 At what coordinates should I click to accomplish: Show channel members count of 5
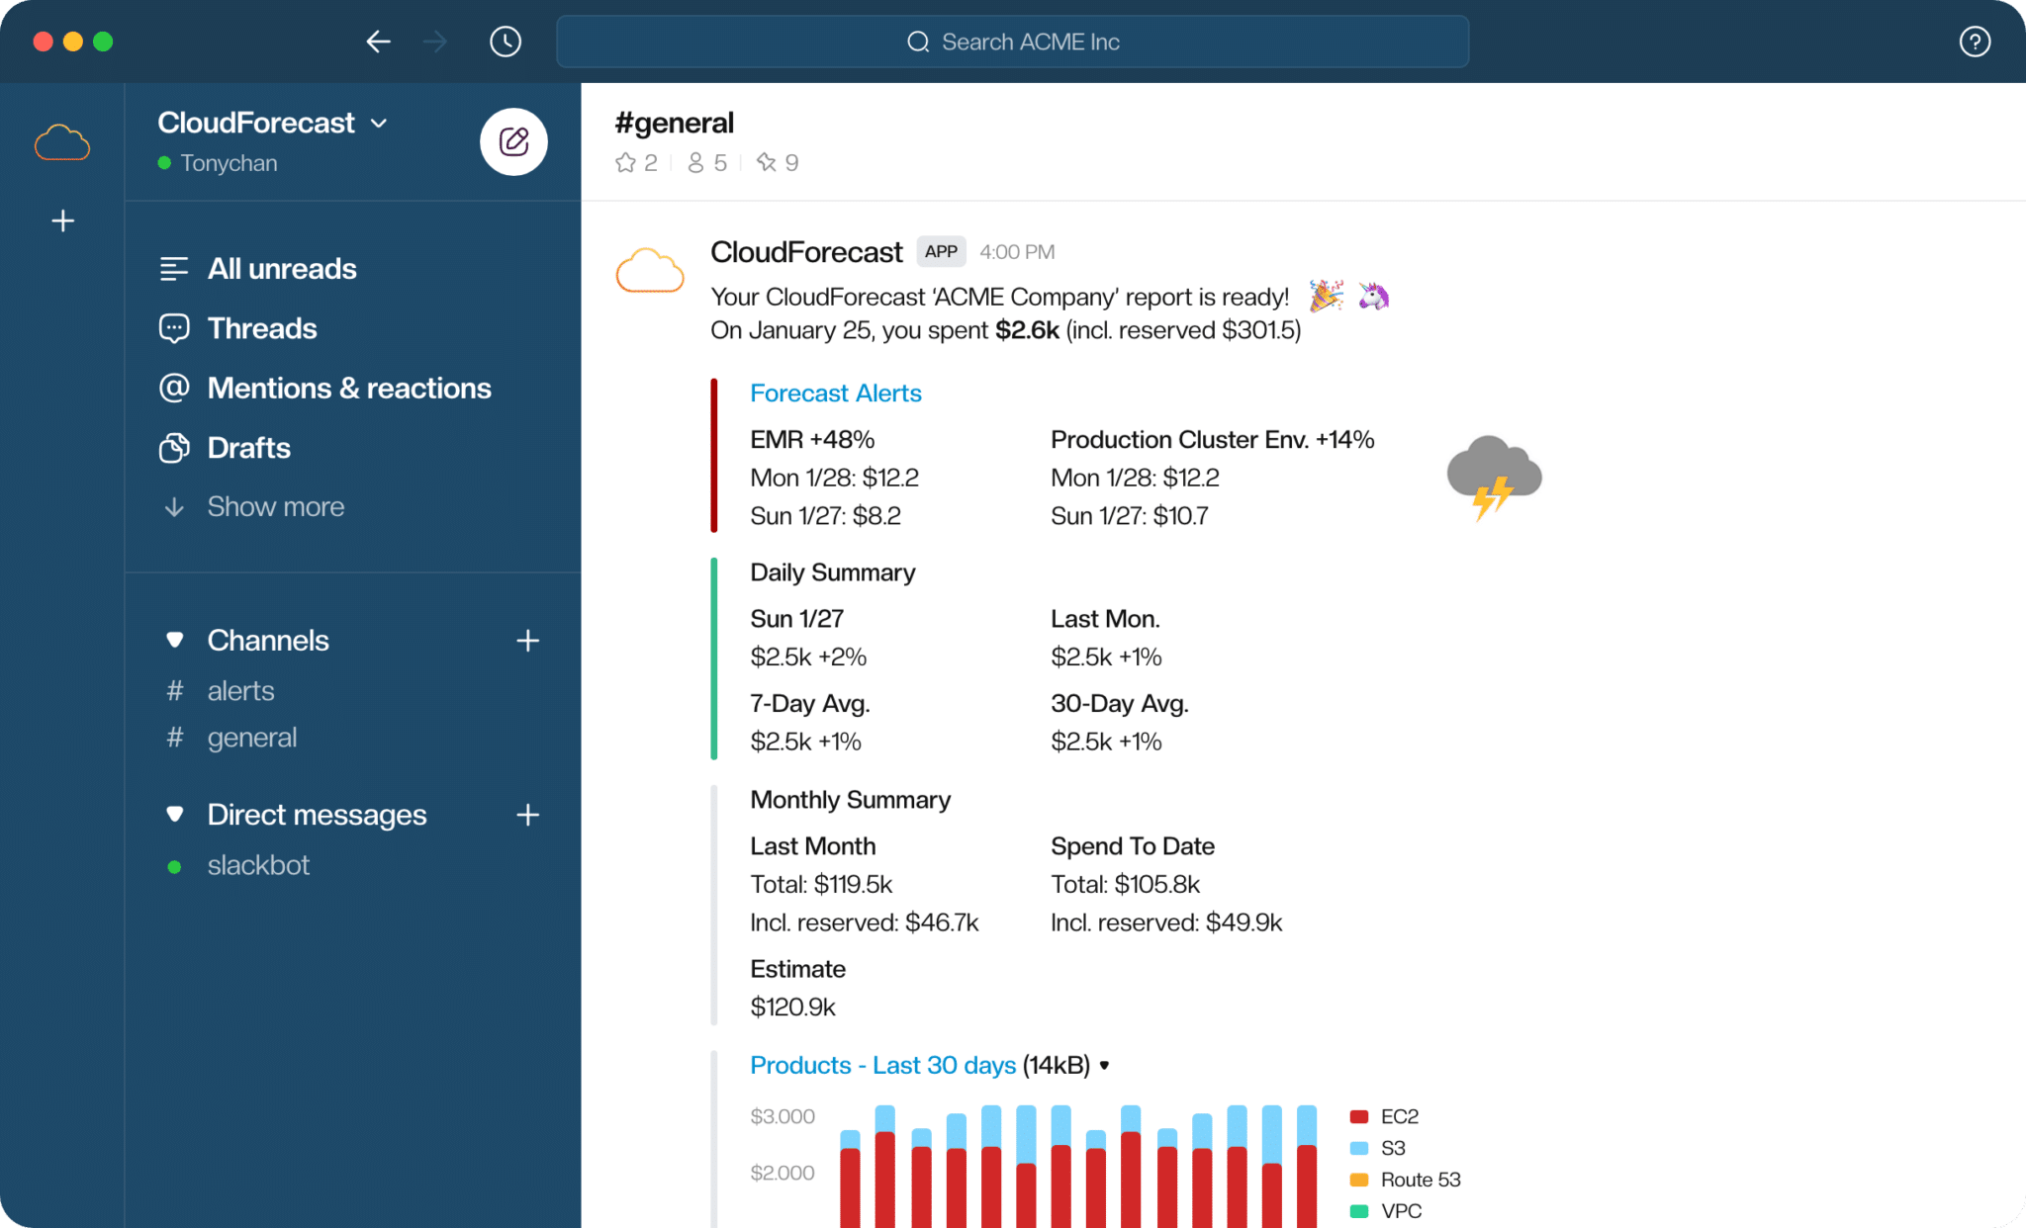(x=706, y=161)
